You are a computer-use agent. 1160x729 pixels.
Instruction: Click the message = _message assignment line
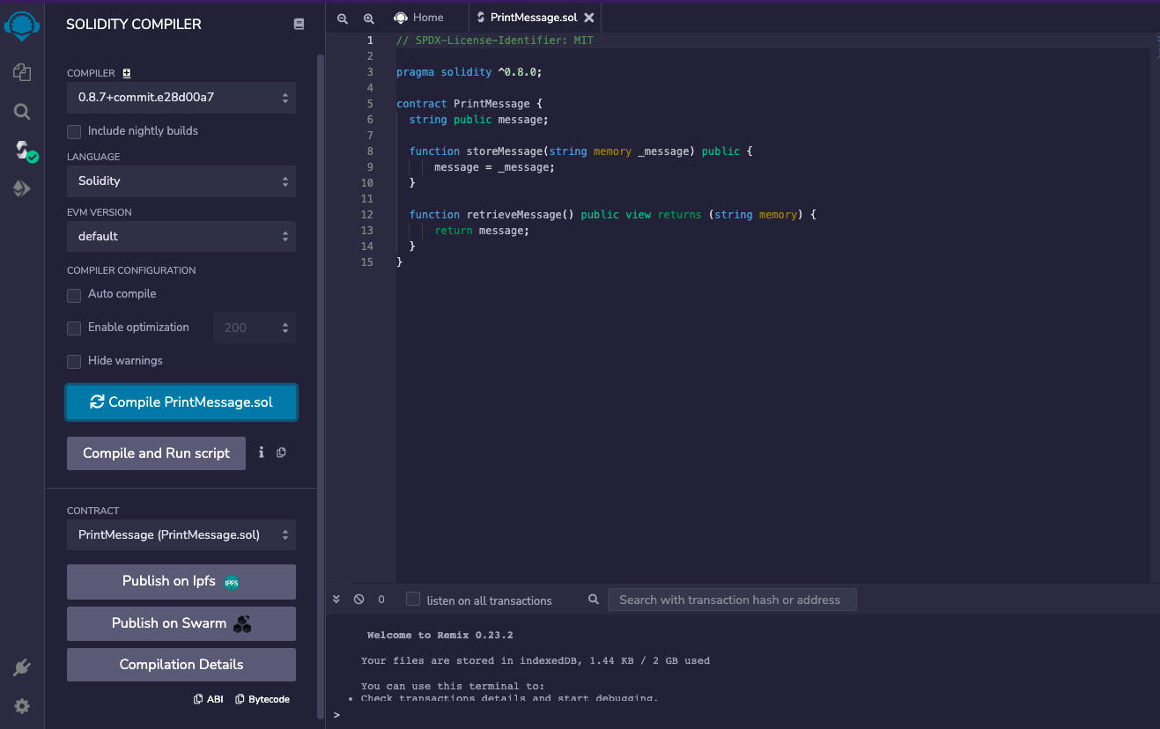pos(494,167)
